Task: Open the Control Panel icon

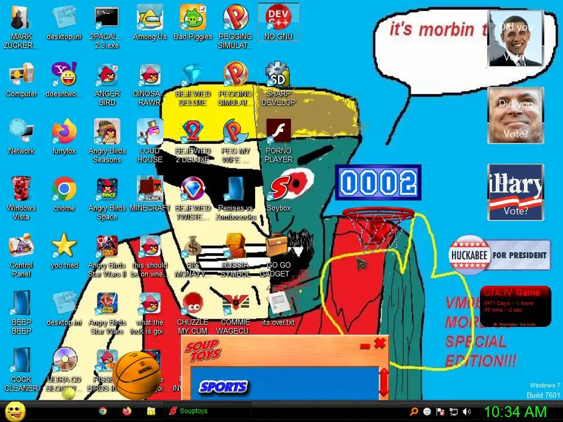Action: [21, 256]
